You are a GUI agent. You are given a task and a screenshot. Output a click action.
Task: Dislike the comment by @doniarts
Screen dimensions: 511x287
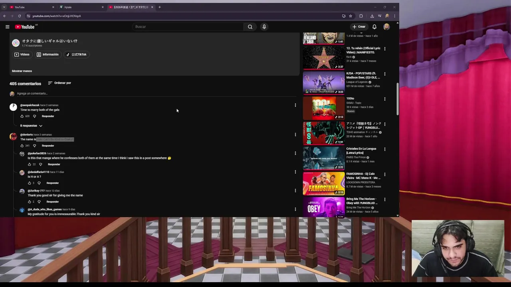pos(34,146)
